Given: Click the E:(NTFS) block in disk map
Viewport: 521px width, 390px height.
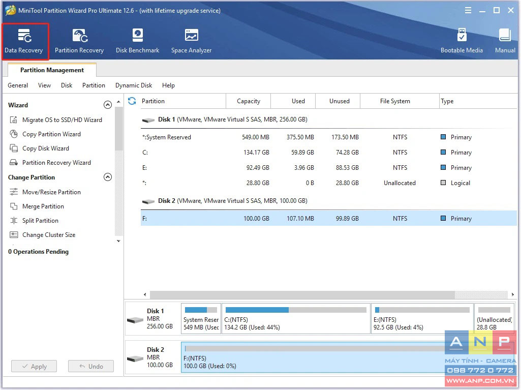Looking at the screenshot, I should click(422, 318).
